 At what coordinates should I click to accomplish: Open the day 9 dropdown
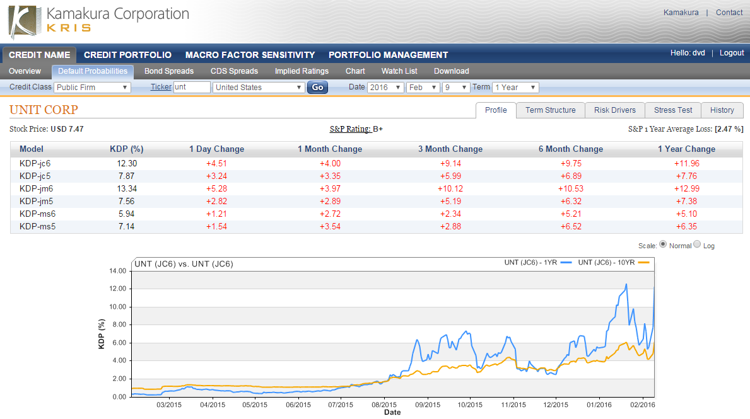(456, 88)
